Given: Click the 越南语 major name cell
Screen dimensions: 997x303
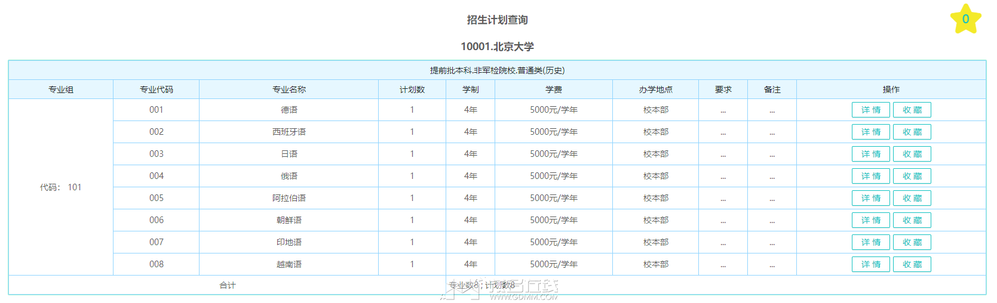Looking at the screenshot, I should coord(289,264).
